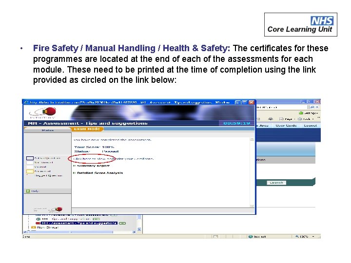Click the Intuition logo at top left
351x263 pixels.
43,113
